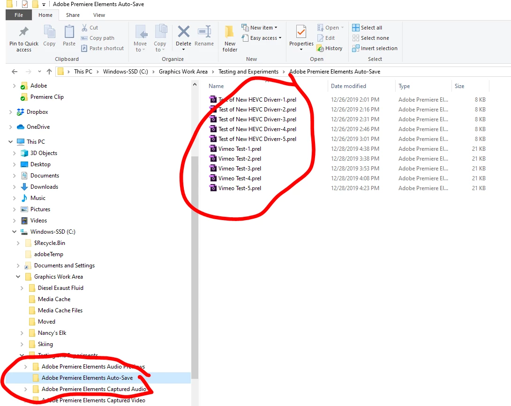Select Documents and Settings folder
This screenshot has height=406, width=511.
(60, 266)
